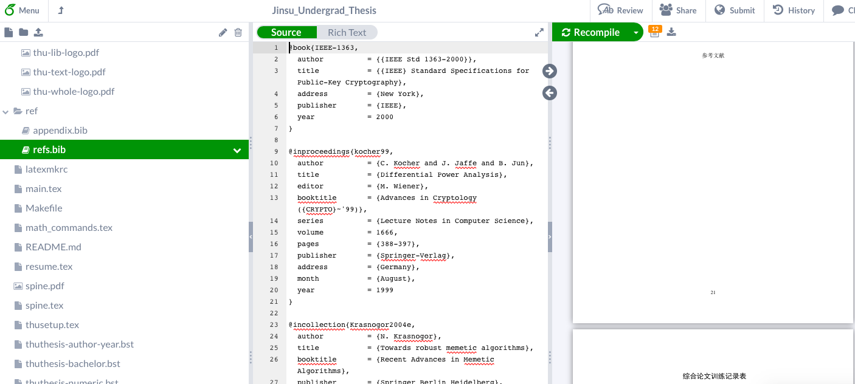Create a new folder icon
The height and width of the screenshot is (384, 855).
pos(23,32)
